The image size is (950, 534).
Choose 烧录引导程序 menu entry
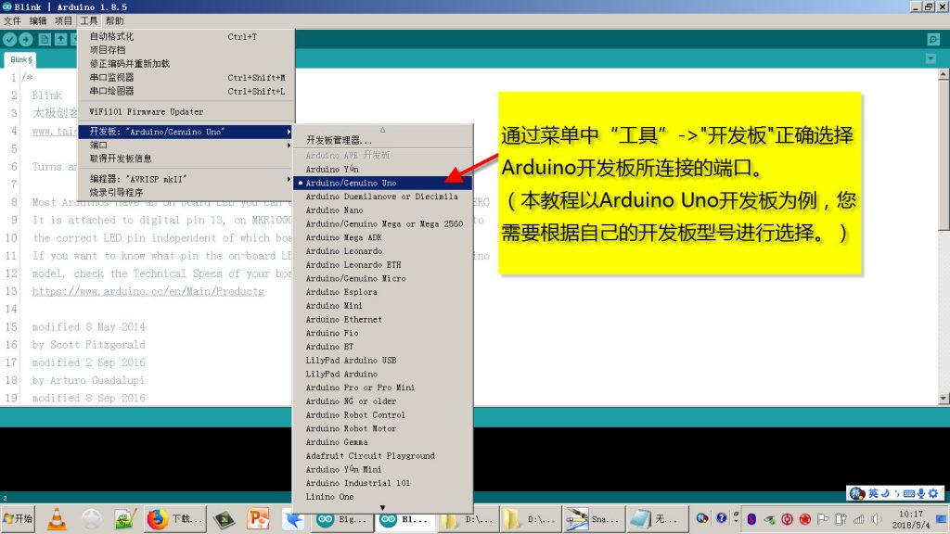(x=186, y=193)
